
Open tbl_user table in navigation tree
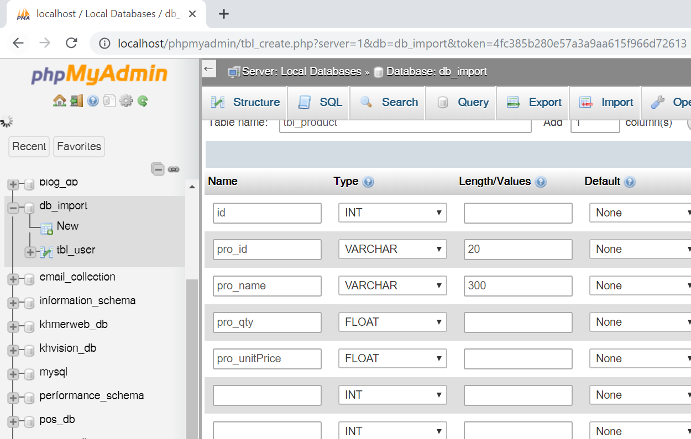(76, 250)
